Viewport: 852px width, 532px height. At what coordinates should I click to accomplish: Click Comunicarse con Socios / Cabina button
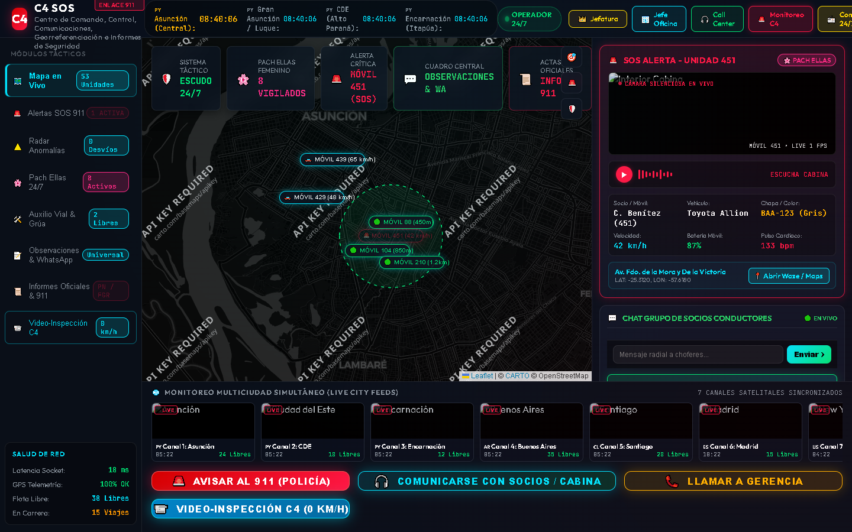point(487,481)
